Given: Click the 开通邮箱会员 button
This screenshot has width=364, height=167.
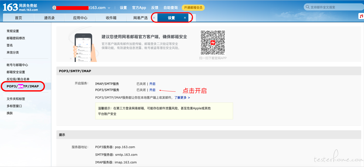Looking at the screenshot, I should 193,8.
